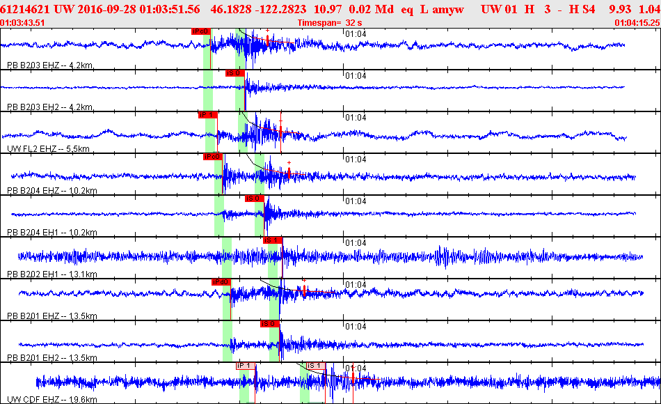Click origin time 01:03:51.56 in the header
The height and width of the screenshot is (404, 661).
pyautogui.click(x=170, y=9)
